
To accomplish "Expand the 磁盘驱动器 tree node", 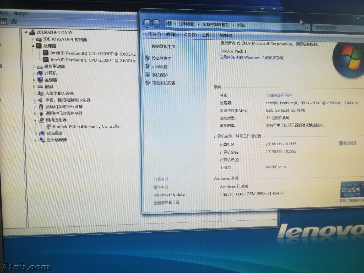I will [34, 66].
